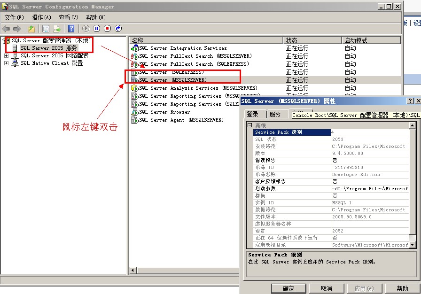421x294 pixels.
Task: Click the dialog's context help ? button
Action: coord(410,101)
